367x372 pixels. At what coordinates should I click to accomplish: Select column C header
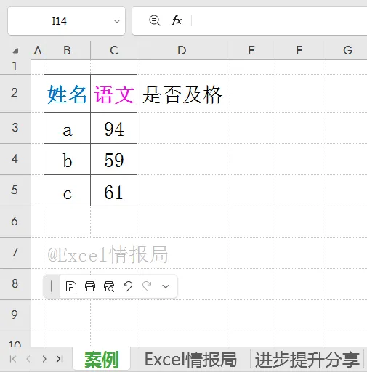tap(114, 50)
